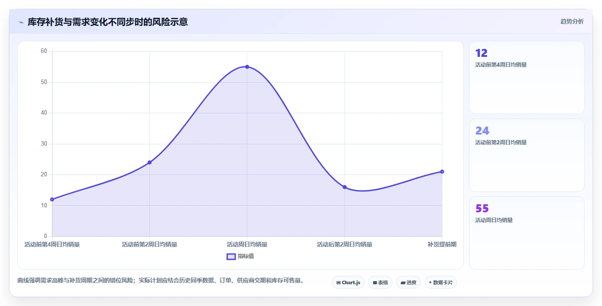
Task: Click x-axis label 补货提前期
Action: [442, 244]
